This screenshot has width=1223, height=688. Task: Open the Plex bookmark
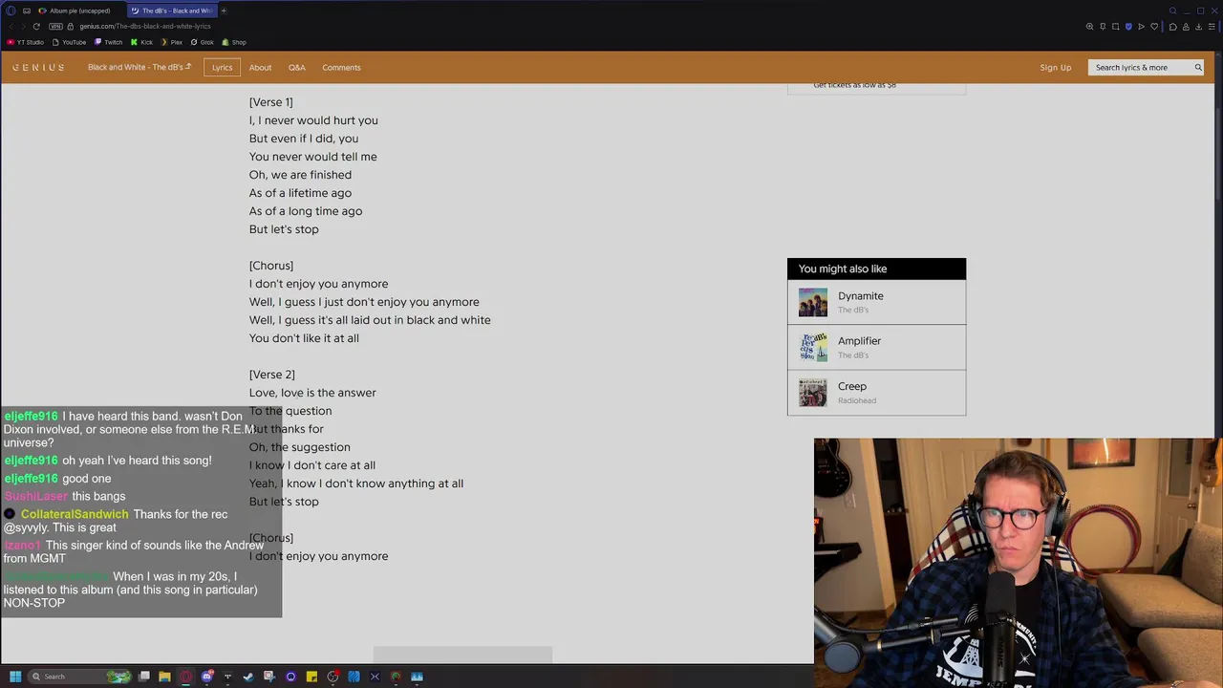click(x=171, y=42)
